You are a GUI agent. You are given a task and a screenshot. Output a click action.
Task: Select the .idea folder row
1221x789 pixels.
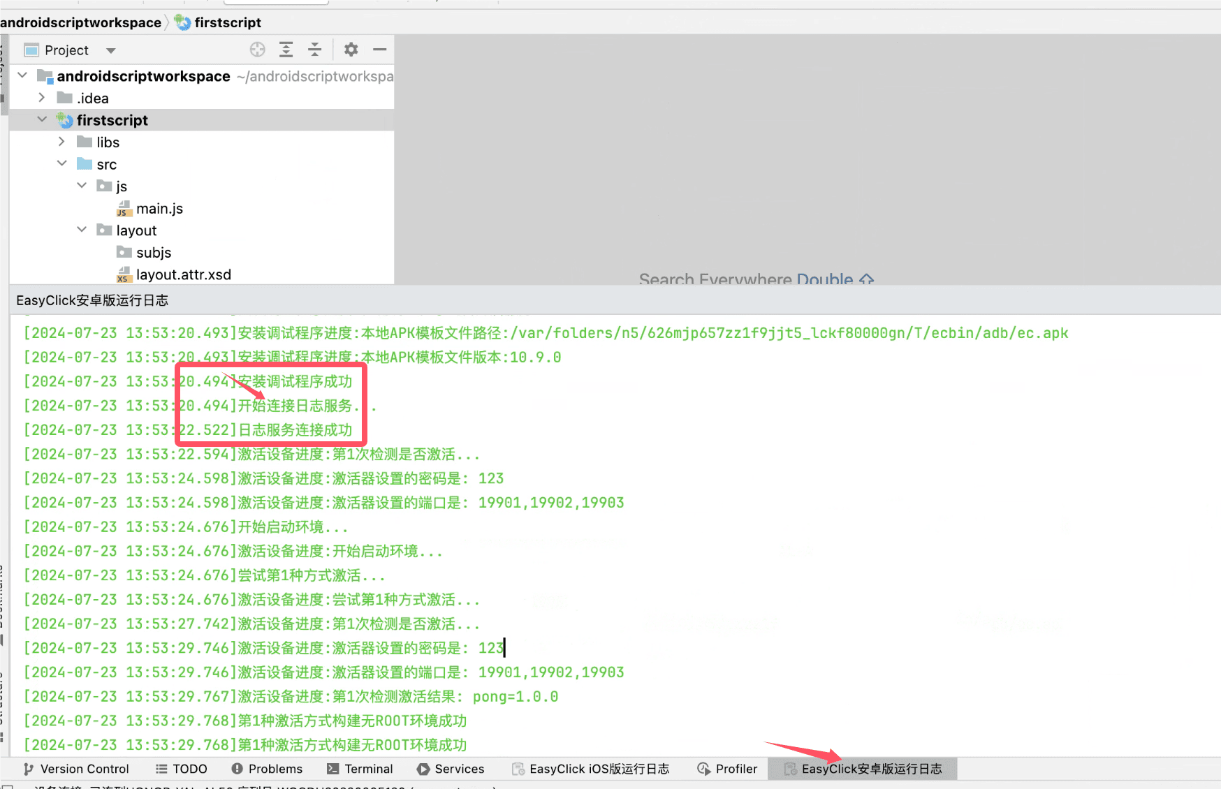click(202, 98)
